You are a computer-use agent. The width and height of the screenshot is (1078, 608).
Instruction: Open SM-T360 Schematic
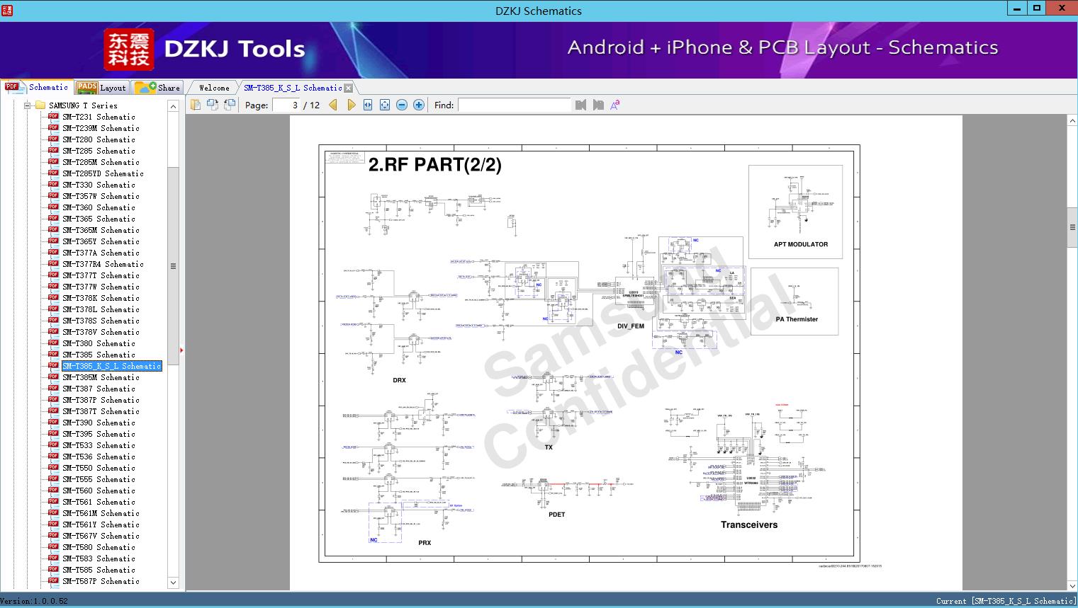pyautogui.click(x=99, y=207)
